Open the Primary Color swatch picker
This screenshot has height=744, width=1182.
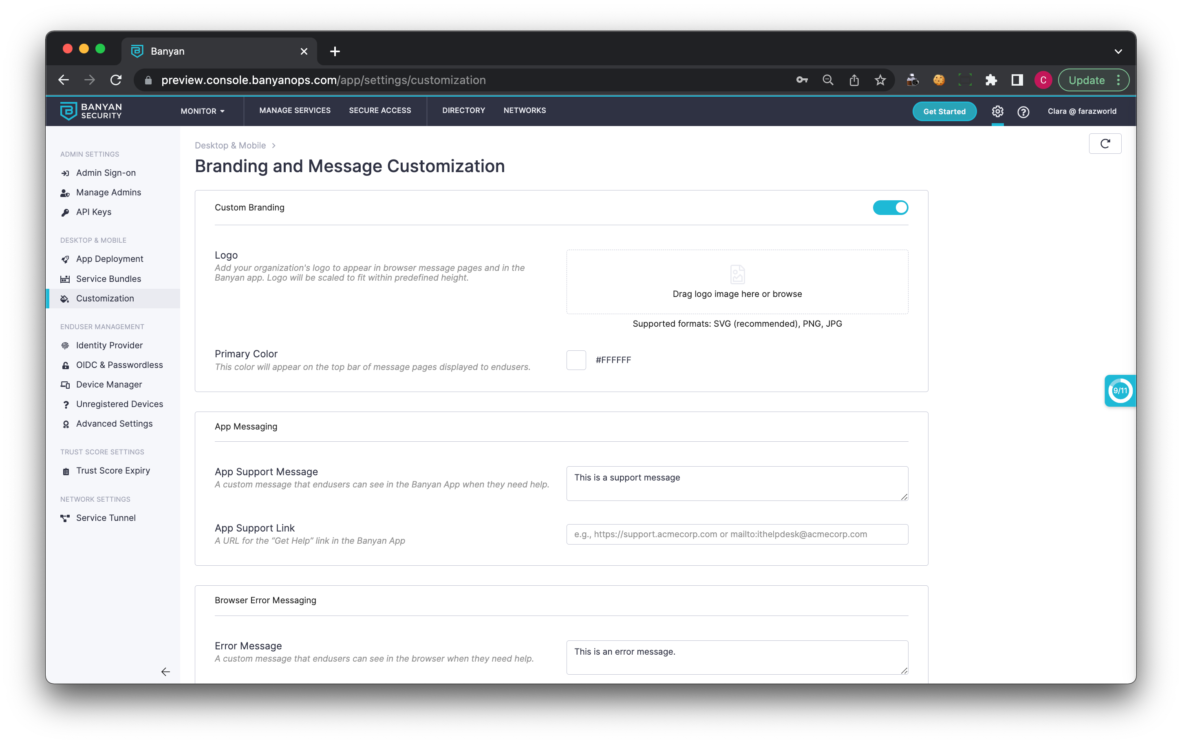[x=576, y=359]
